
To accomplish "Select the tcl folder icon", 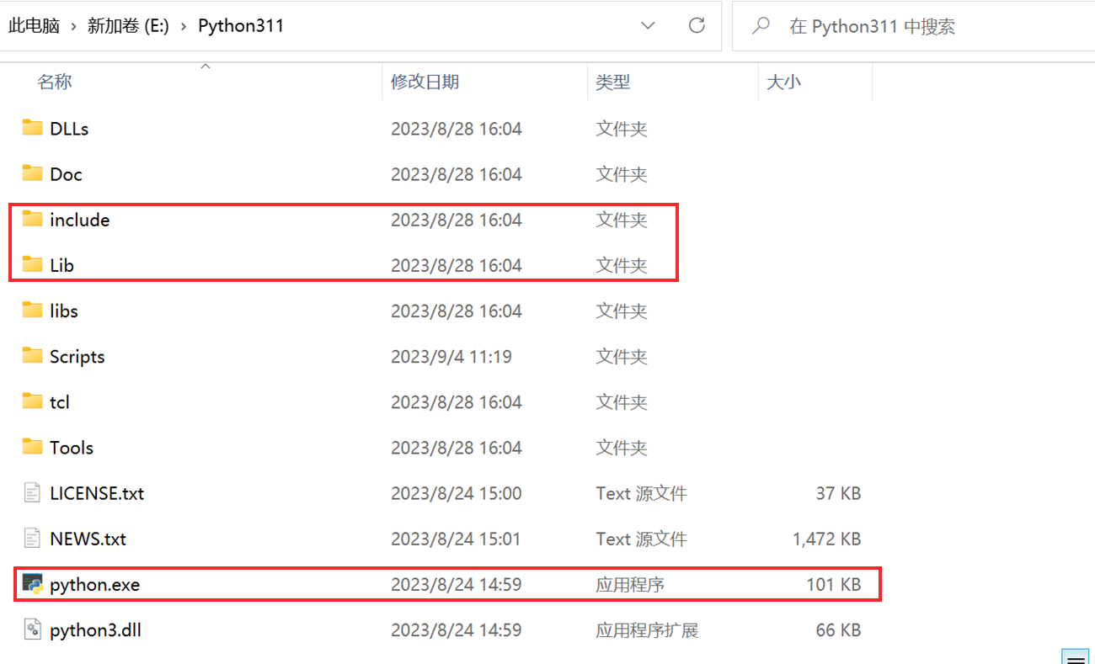I will [x=32, y=401].
